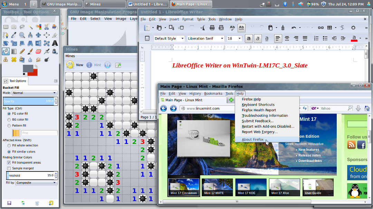Open Fill by Composite dropdown

[36, 183]
